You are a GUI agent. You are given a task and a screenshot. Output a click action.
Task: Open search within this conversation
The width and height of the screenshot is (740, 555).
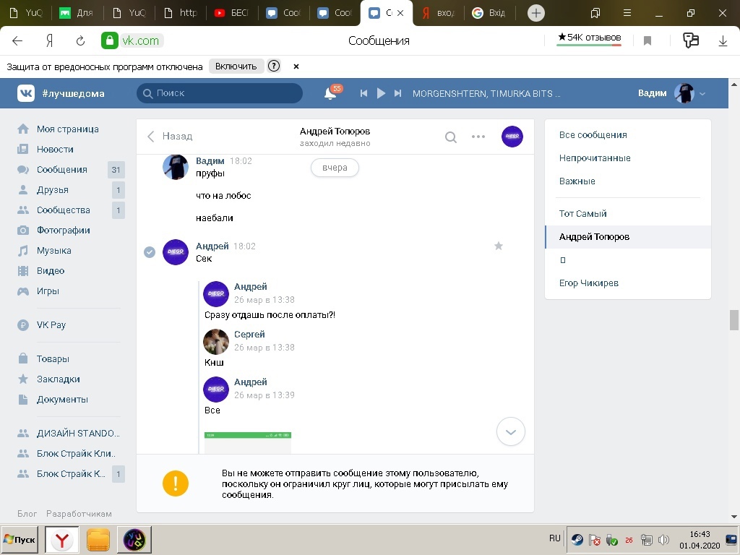coord(451,137)
